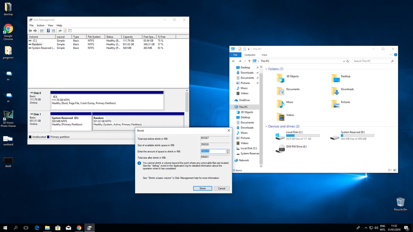Click the shrink amount spinner arrows

coord(228,151)
